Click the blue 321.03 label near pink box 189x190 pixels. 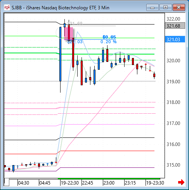75,42
